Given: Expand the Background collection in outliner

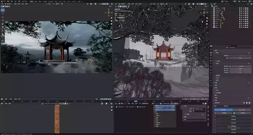Looking at the screenshot, I should point(212,10).
